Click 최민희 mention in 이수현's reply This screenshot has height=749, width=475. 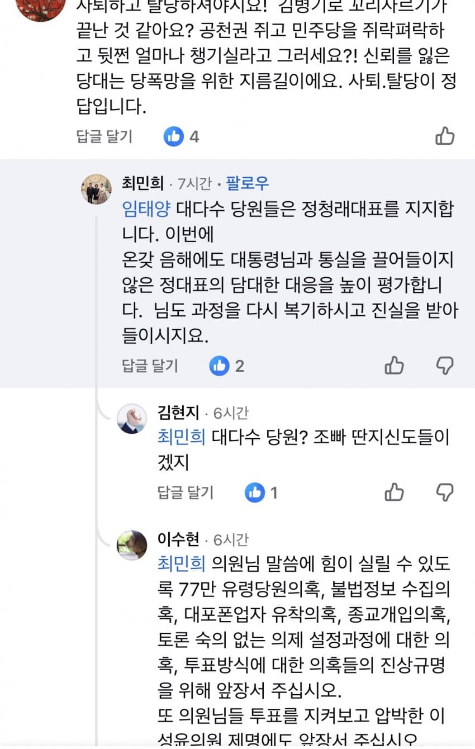(182, 565)
